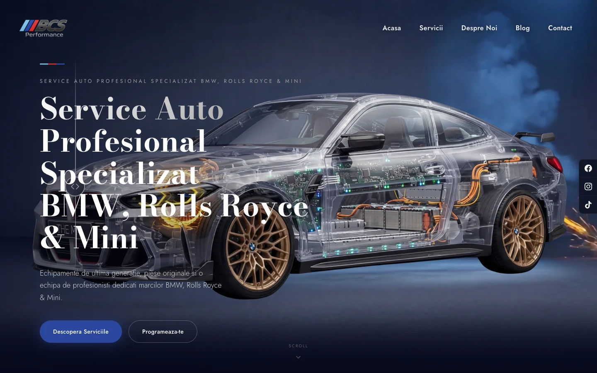
Task: Open the TikTok social link
Action: (588, 205)
